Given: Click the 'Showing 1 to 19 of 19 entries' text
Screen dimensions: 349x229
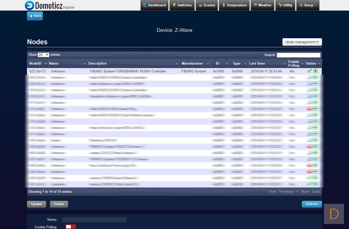Looking at the screenshot, I should (x=50, y=192).
